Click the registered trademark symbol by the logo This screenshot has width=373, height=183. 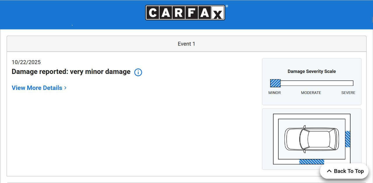coord(227,6)
